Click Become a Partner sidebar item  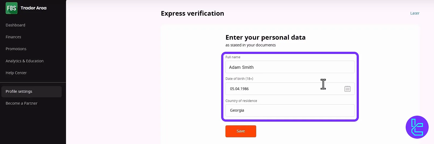pyautogui.click(x=22, y=103)
